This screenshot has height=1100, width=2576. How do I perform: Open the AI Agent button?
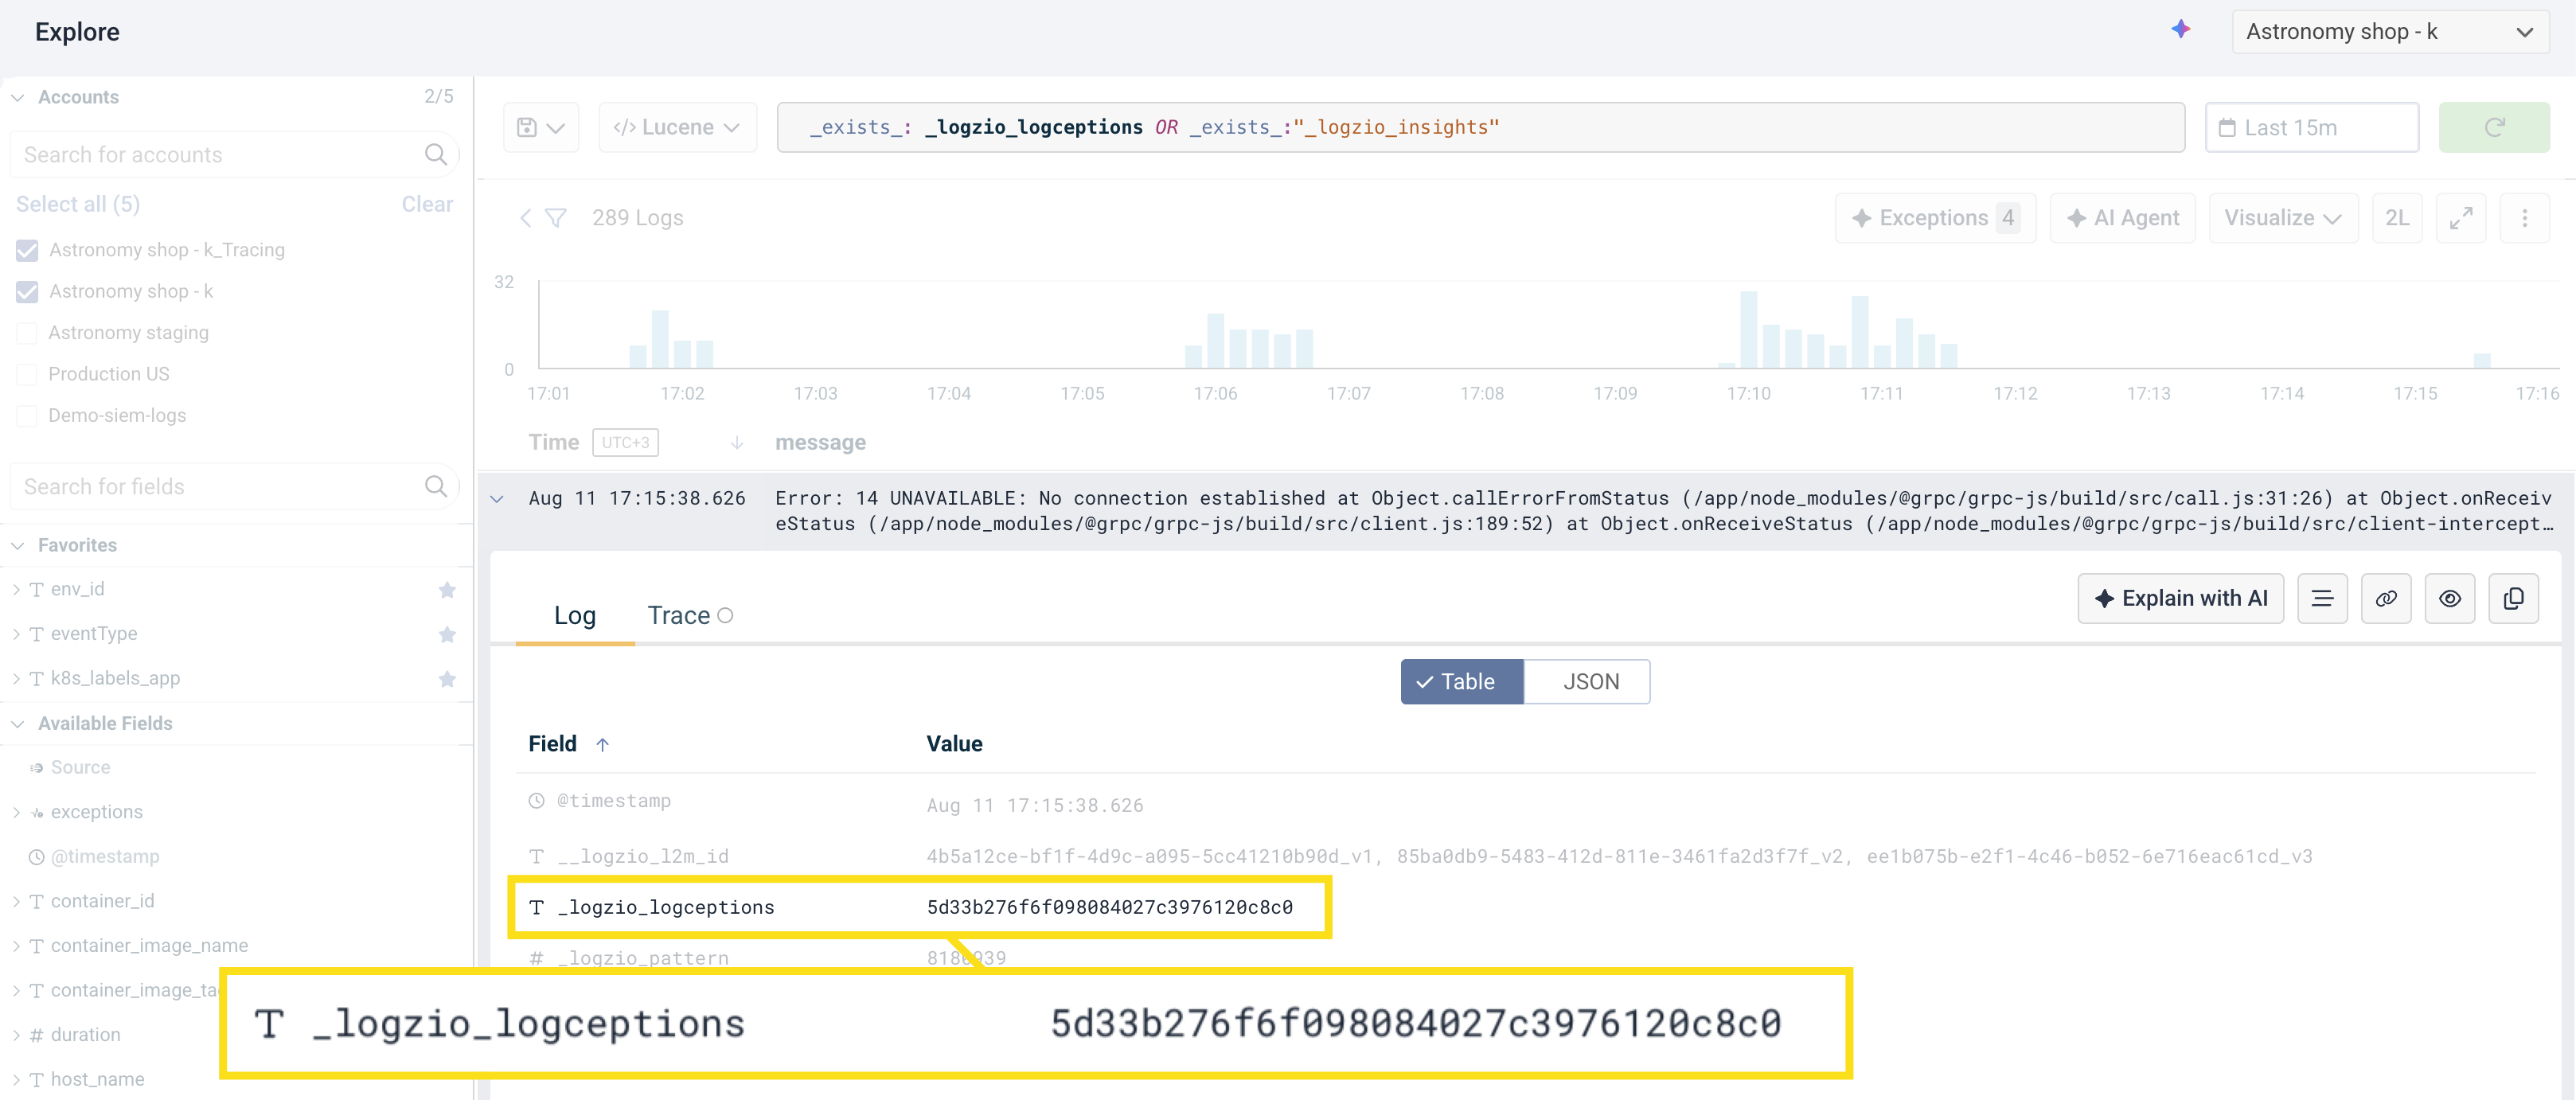click(2122, 218)
